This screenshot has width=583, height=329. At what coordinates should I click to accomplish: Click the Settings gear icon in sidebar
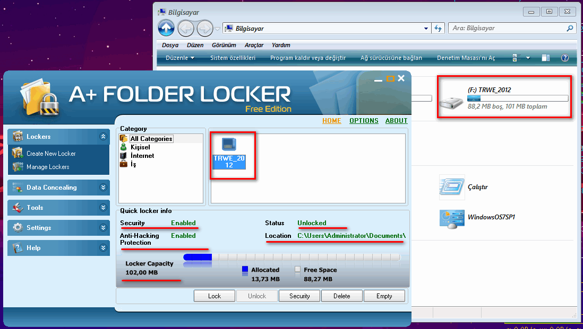pyautogui.click(x=18, y=227)
